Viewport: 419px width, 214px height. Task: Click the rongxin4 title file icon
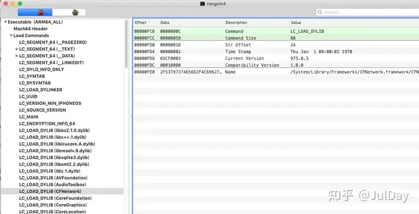pyautogui.click(x=203, y=3)
